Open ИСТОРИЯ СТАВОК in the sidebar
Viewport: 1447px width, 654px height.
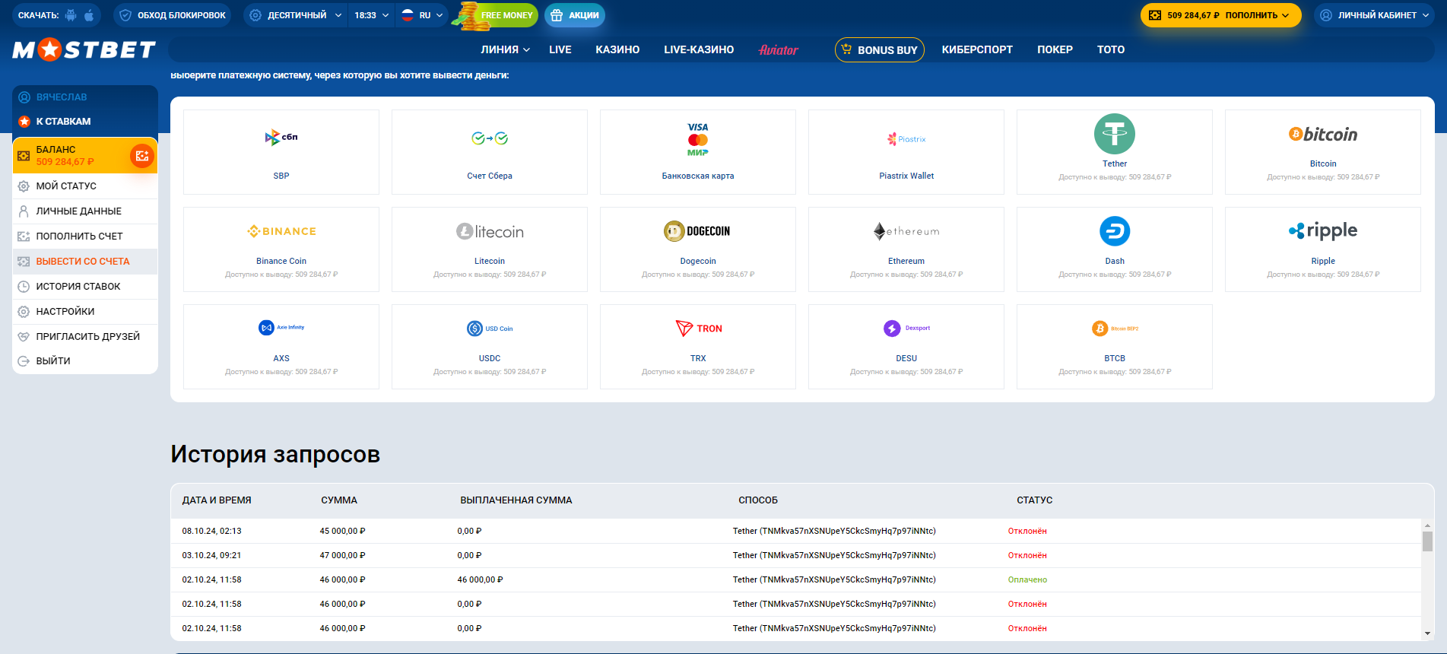(85, 286)
